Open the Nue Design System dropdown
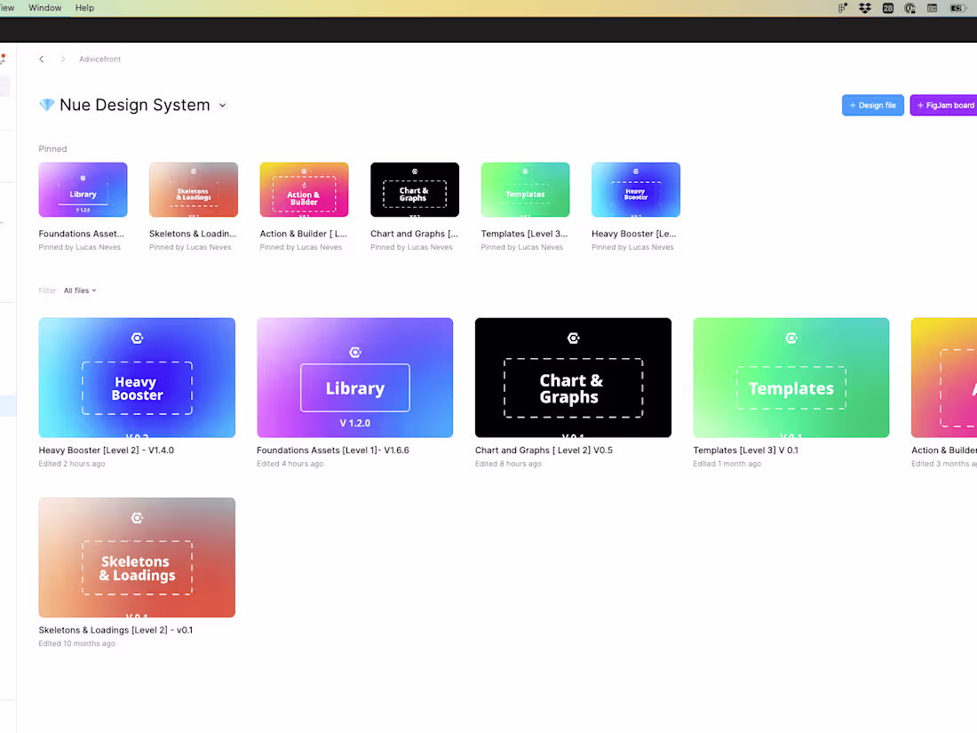Viewport: 977px width, 733px height. (x=222, y=105)
